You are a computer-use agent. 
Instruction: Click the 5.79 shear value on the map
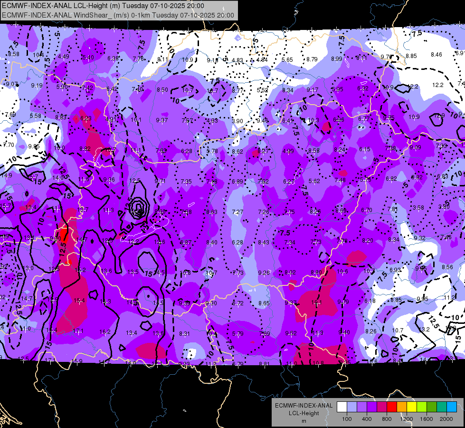[x=238, y=334]
